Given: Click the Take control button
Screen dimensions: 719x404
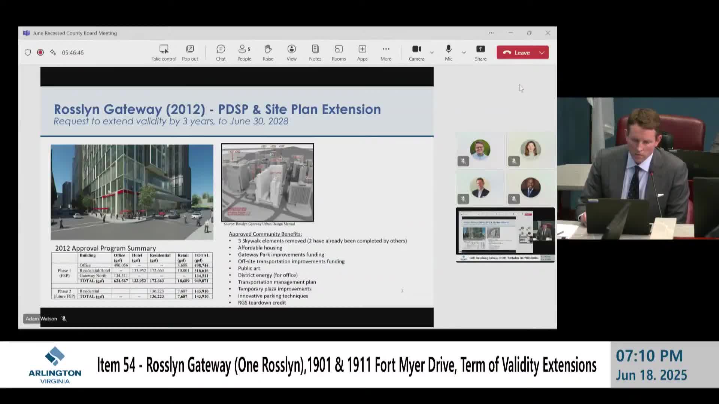Looking at the screenshot, I should coord(164,52).
